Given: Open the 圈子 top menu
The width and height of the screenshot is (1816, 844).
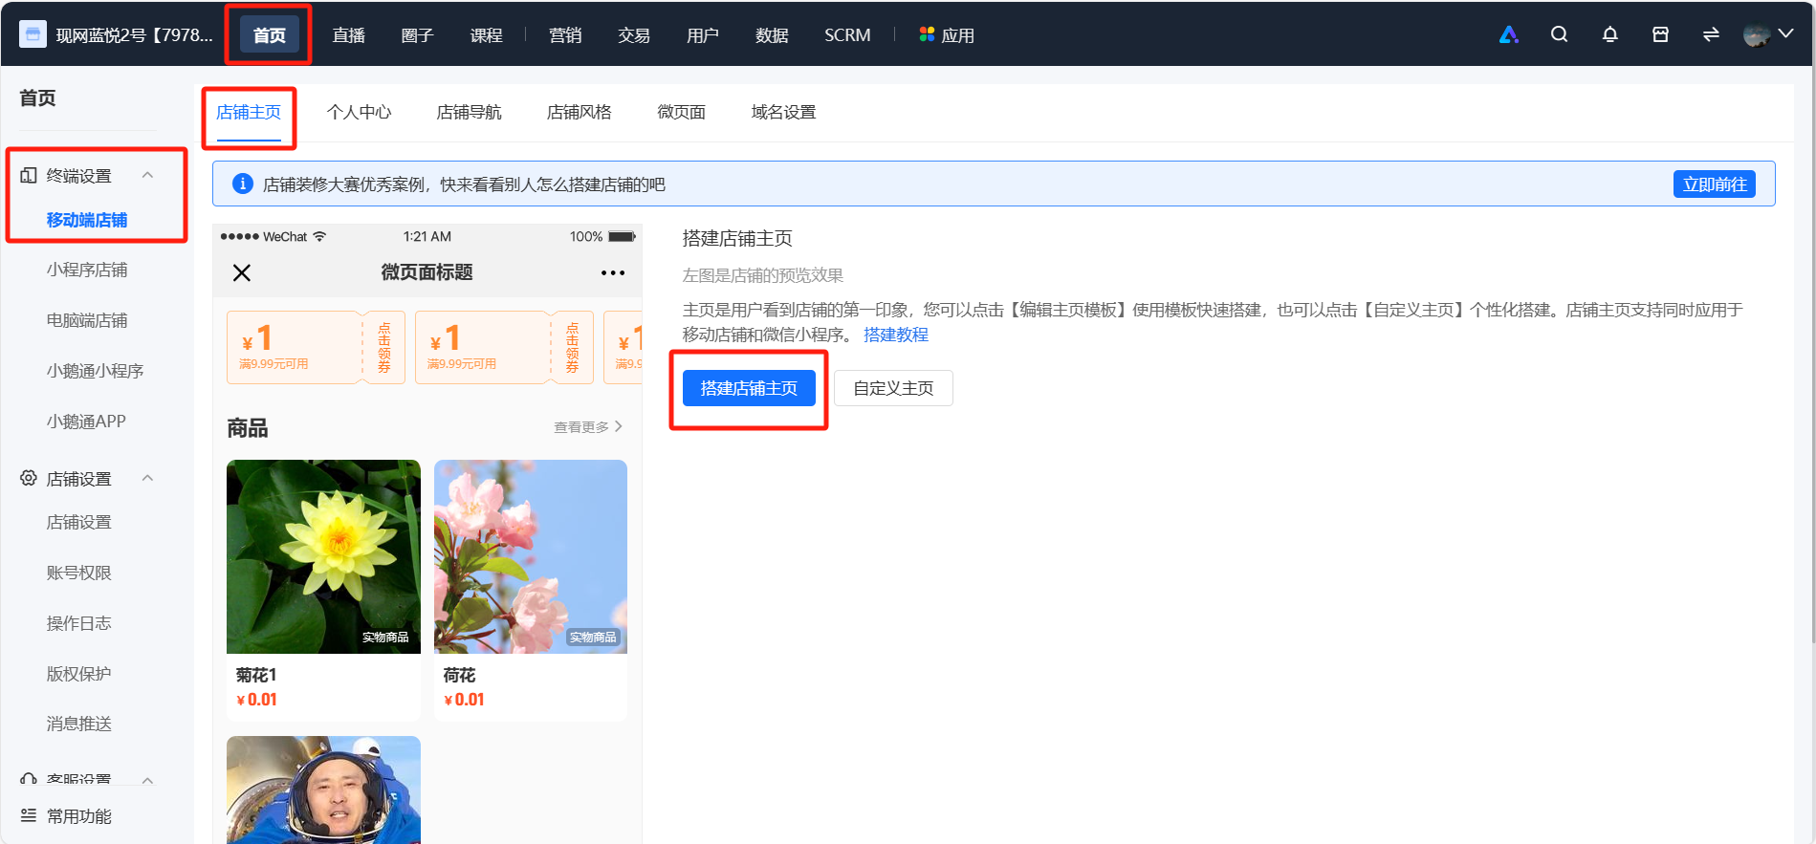Looking at the screenshot, I should pyautogui.click(x=417, y=35).
